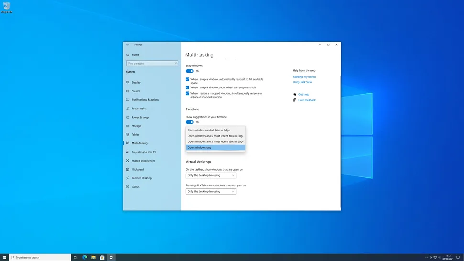The width and height of the screenshot is (464, 261).
Task: Click the Power & sleep icon
Action: click(x=128, y=117)
